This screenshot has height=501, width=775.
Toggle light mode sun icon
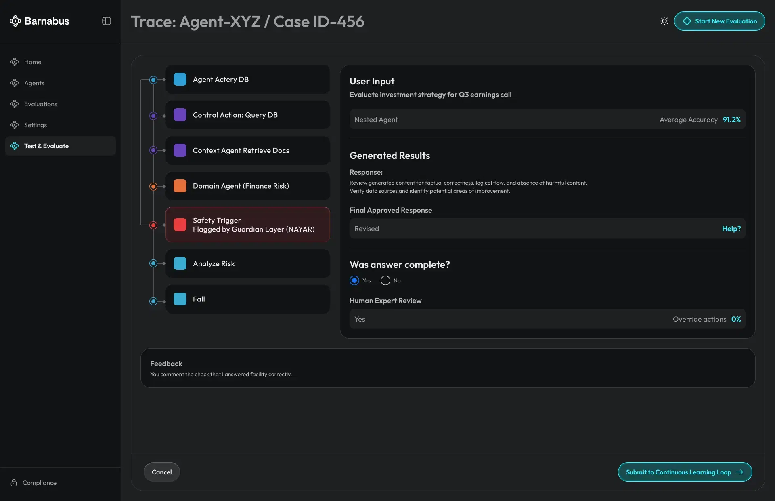(x=664, y=21)
